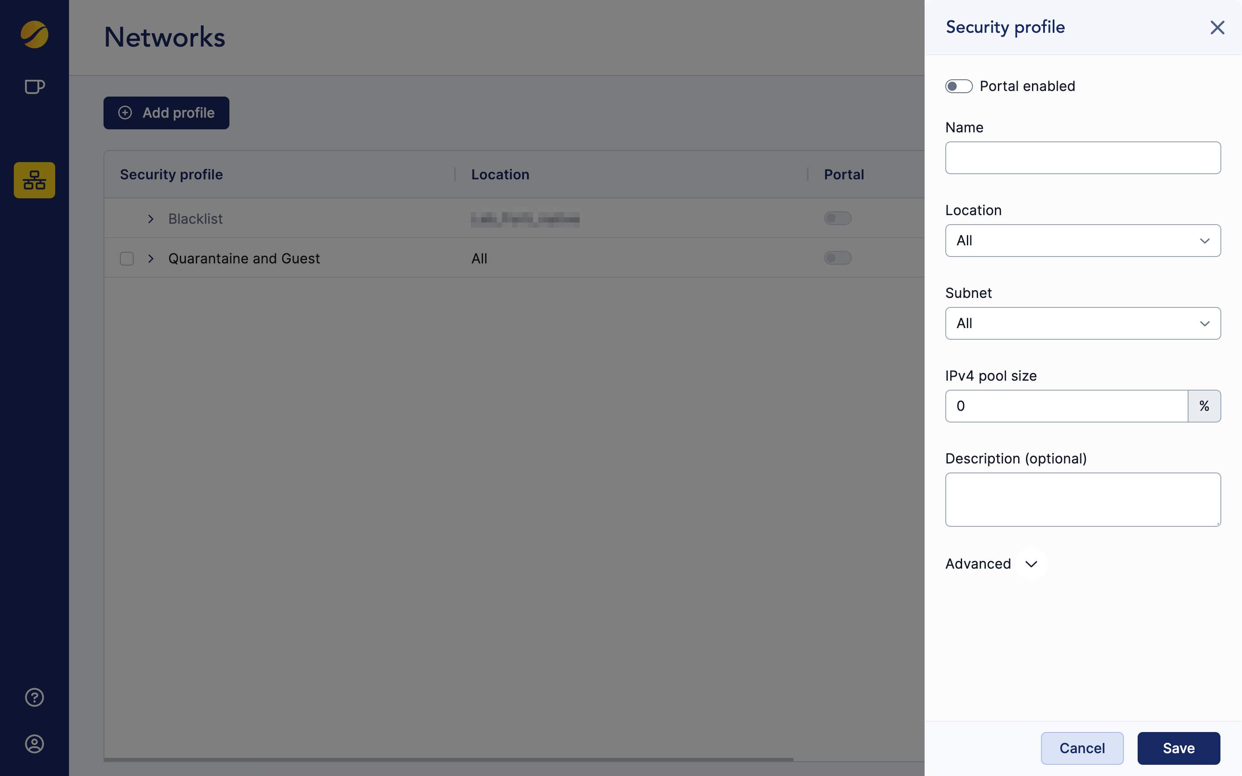Close the Security profile panel
This screenshot has width=1242, height=776.
point(1217,28)
